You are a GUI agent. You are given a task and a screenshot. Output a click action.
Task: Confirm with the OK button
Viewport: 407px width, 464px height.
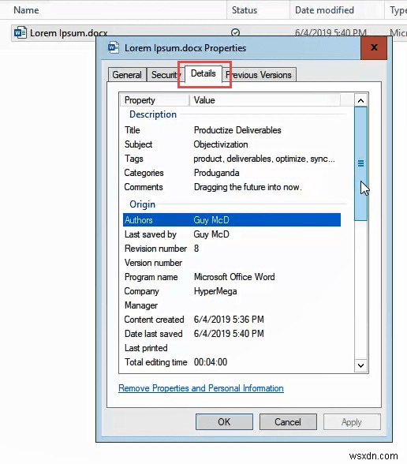224,421
